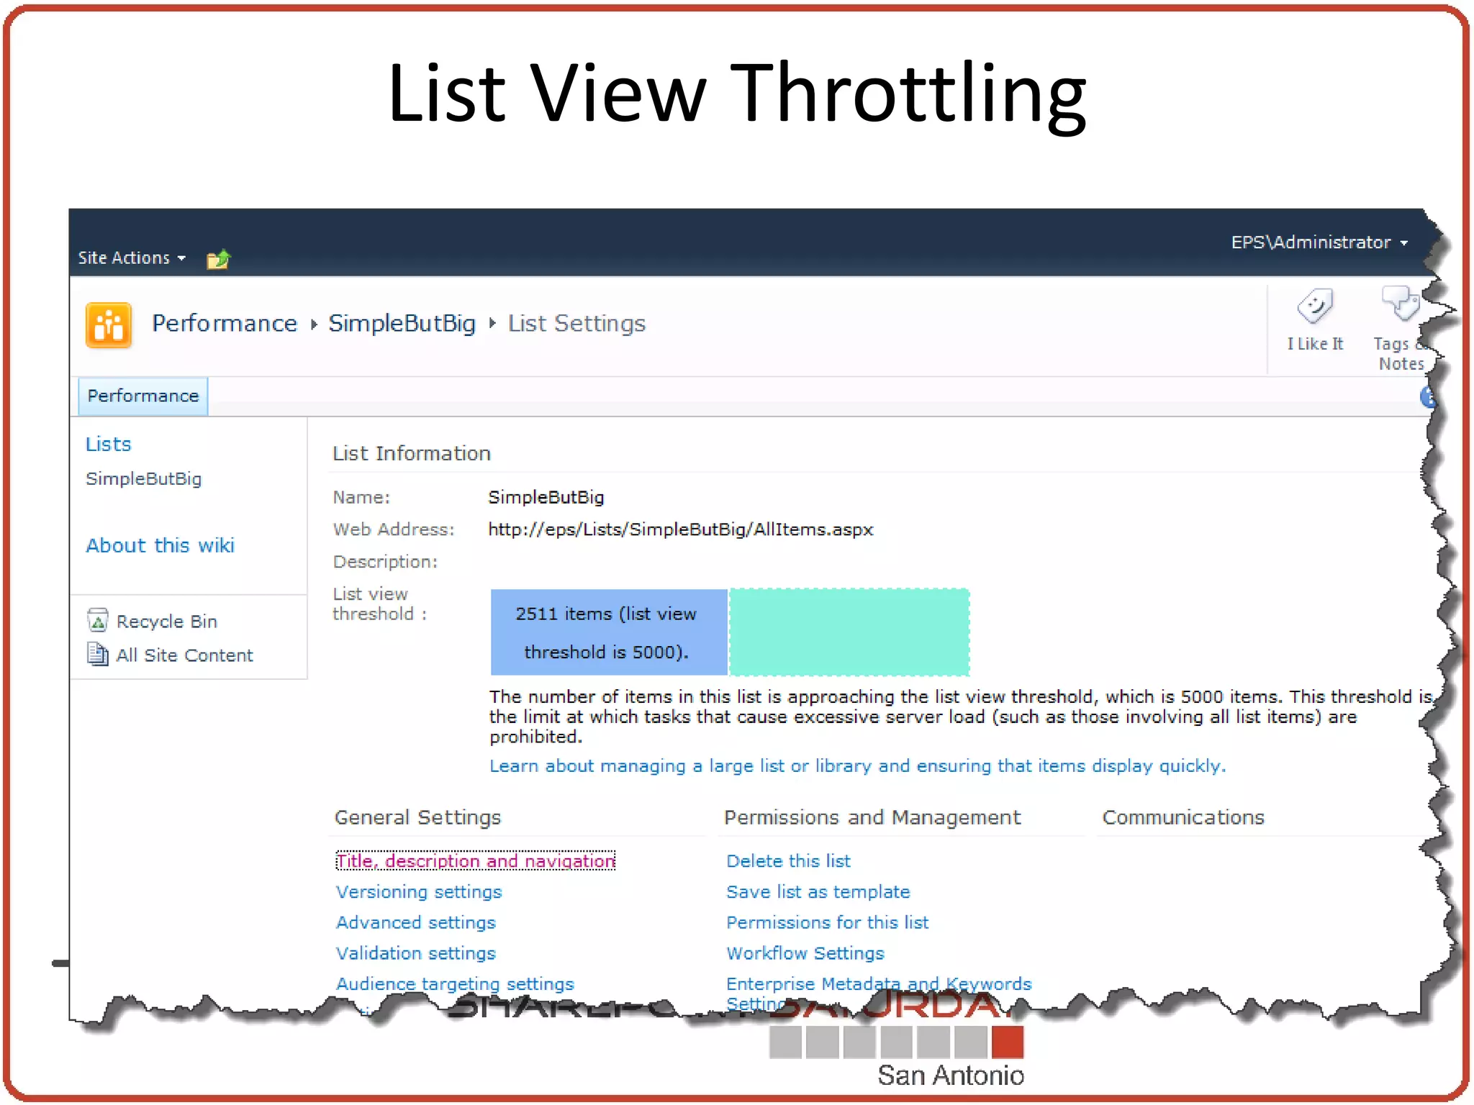Open the blue help icon
1474x1105 pixels.
tap(1428, 396)
